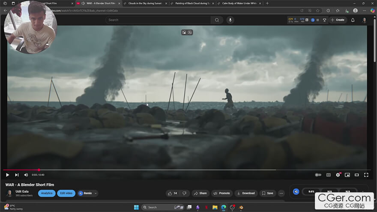The image size is (377, 212).
Task: Add page to favorites star icon
Action: click(x=317, y=11)
